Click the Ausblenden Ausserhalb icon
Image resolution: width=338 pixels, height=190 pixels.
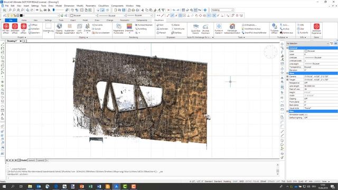point(69,26)
